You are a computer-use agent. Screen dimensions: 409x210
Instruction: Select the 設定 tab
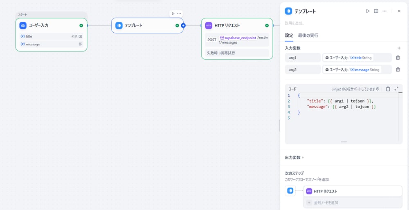(x=289, y=36)
